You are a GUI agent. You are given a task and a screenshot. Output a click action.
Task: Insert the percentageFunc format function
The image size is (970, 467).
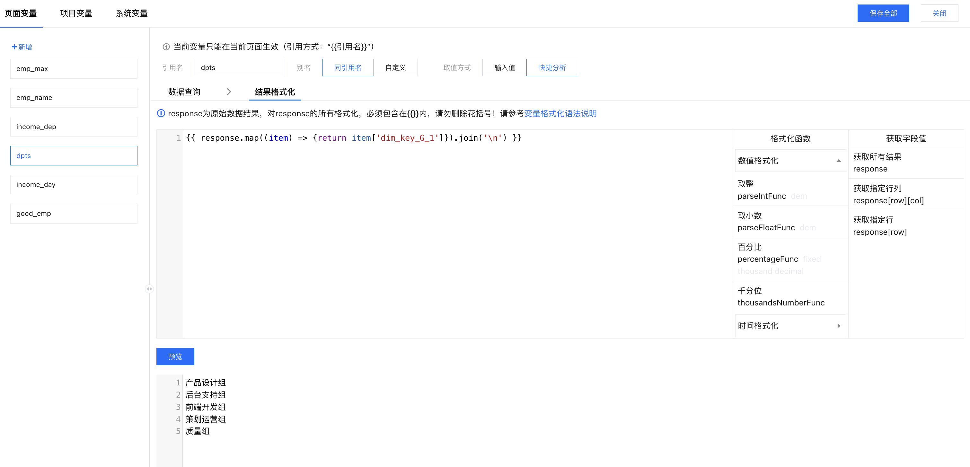pos(767,259)
